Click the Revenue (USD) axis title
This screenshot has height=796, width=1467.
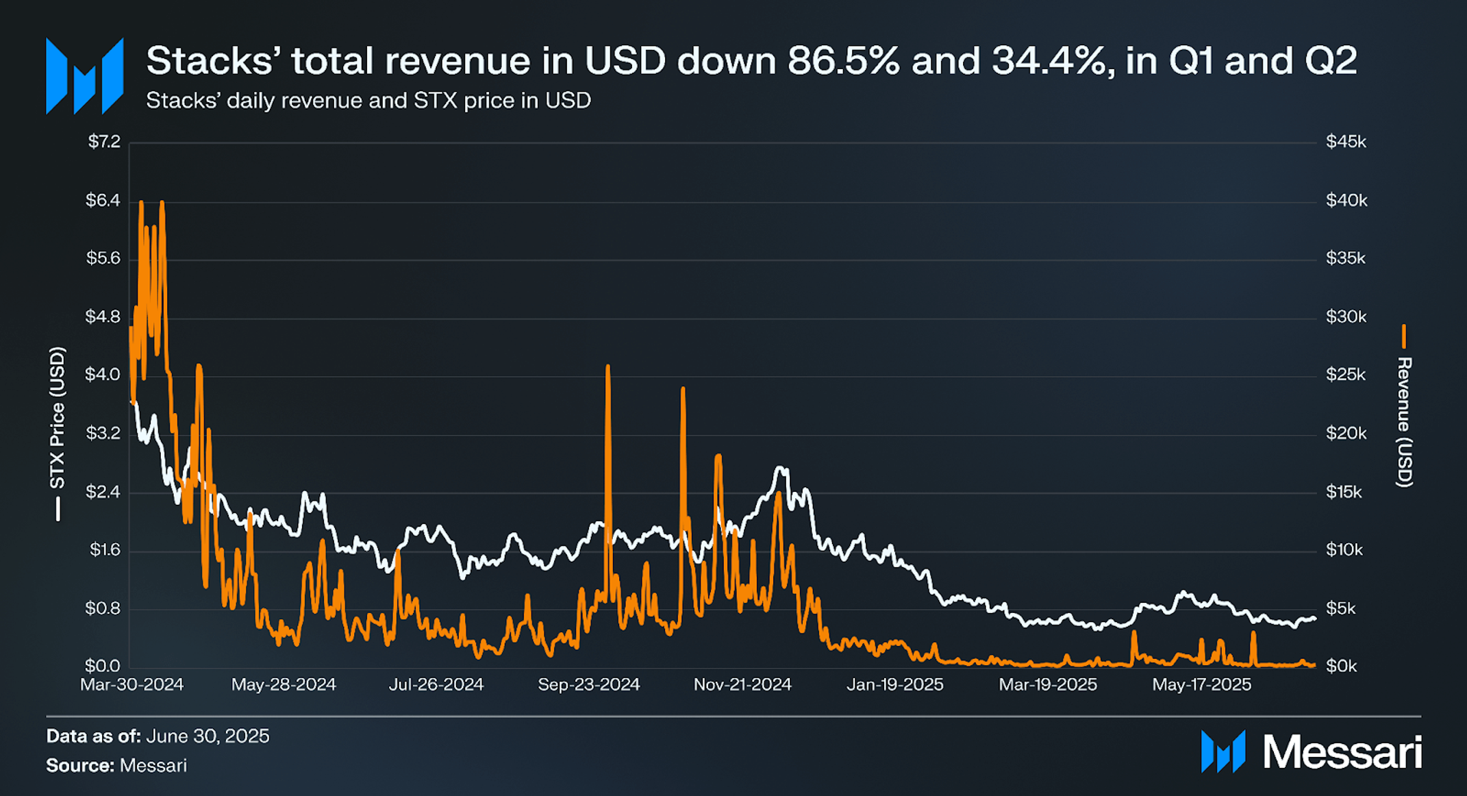tap(1404, 422)
